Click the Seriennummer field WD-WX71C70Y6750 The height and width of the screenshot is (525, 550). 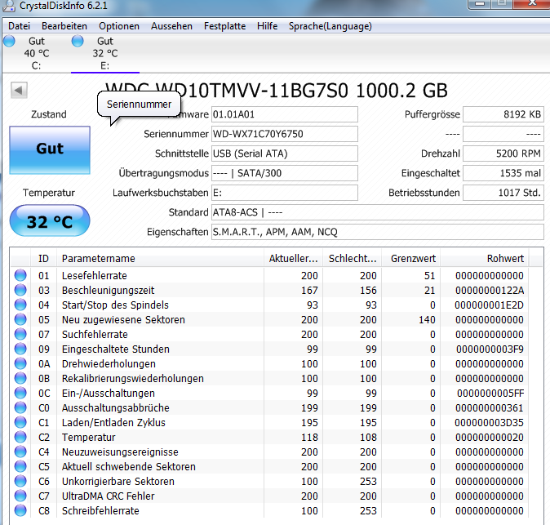pos(285,134)
